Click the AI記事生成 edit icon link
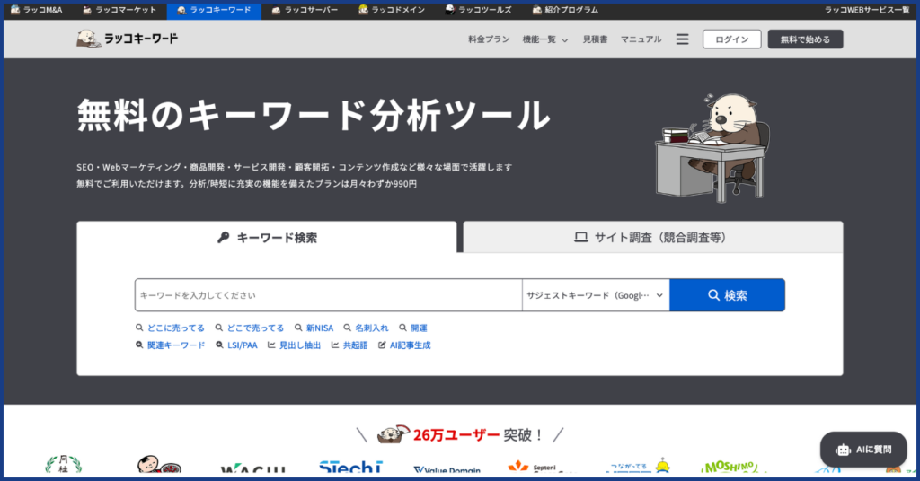Screen dimensions: 920x481 coord(404,345)
